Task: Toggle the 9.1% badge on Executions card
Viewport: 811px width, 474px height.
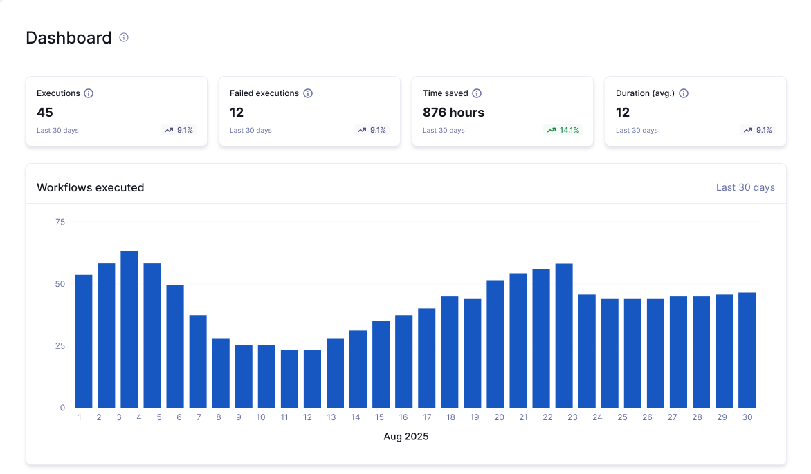Action: click(x=179, y=130)
